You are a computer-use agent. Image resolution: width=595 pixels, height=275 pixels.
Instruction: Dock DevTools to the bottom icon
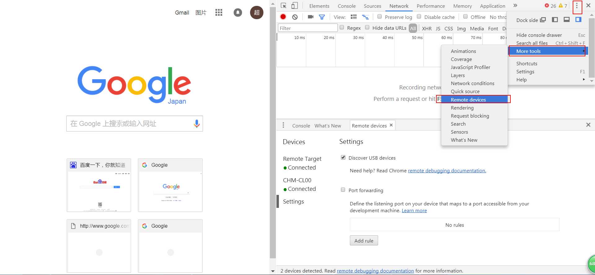(x=566, y=20)
